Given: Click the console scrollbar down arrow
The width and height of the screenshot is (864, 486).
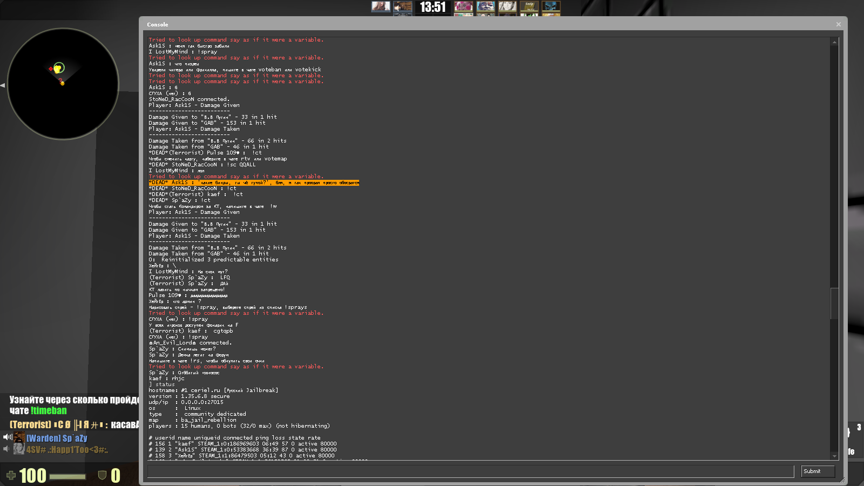Looking at the screenshot, I should 834,456.
